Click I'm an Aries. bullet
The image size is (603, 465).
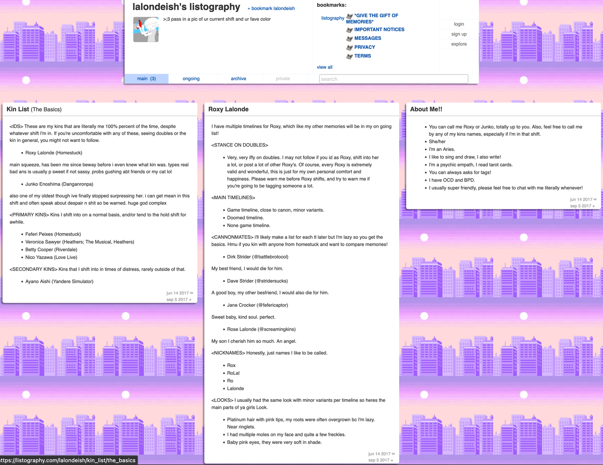click(442, 149)
